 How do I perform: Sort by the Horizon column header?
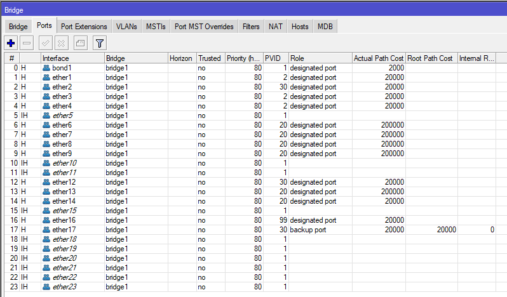point(182,58)
